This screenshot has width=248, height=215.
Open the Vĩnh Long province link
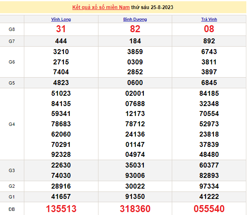pos(61,19)
